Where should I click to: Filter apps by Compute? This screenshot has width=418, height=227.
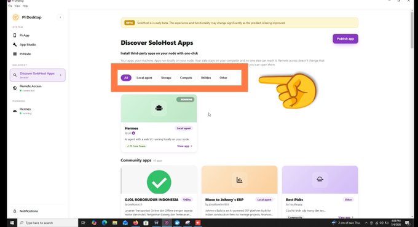pyautogui.click(x=186, y=78)
